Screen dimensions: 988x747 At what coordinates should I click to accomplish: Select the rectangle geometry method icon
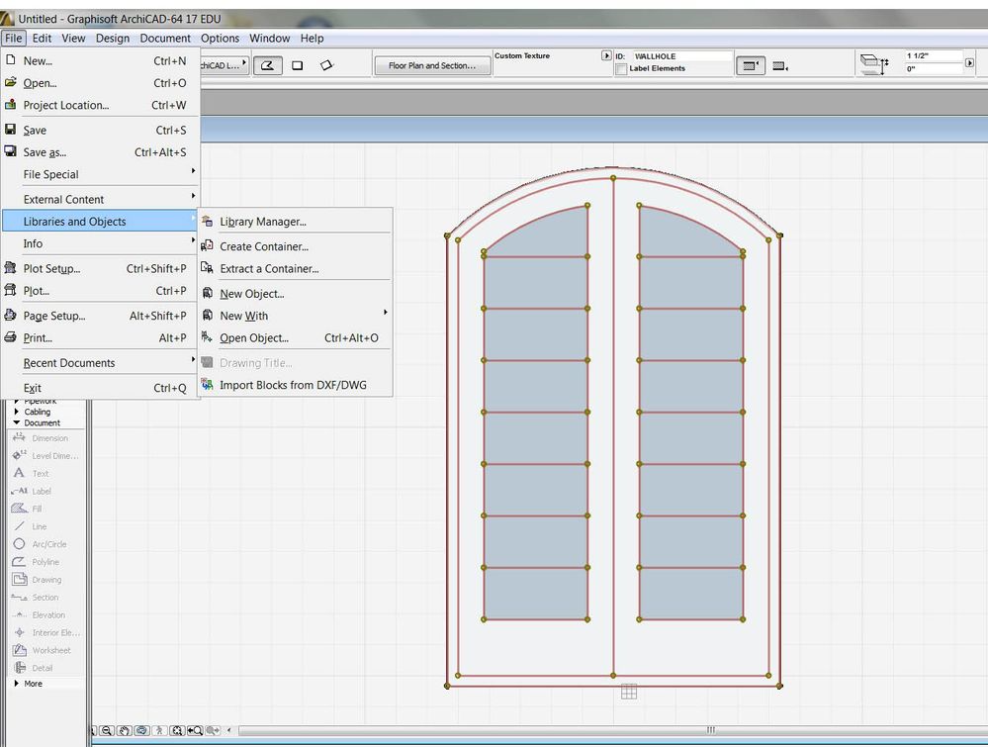(297, 65)
